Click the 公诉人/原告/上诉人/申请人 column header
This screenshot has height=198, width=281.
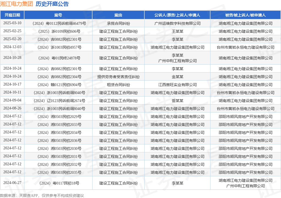tap(177, 15)
